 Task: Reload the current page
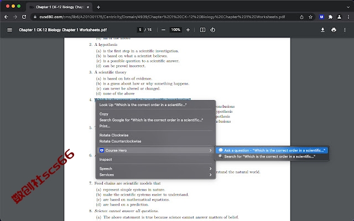coord(24,17)
